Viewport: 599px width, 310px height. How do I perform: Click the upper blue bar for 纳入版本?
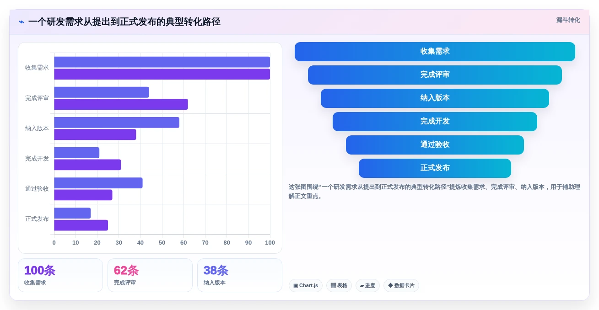[x=117, y=123]
